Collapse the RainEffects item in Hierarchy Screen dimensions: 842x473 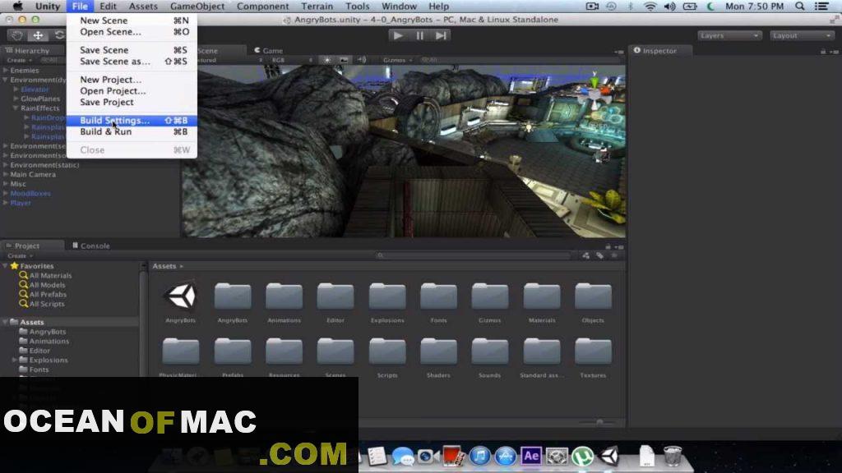point(16,108)
